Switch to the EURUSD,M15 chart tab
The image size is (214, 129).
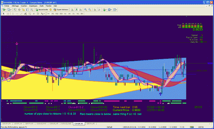(x=41, y=124)
